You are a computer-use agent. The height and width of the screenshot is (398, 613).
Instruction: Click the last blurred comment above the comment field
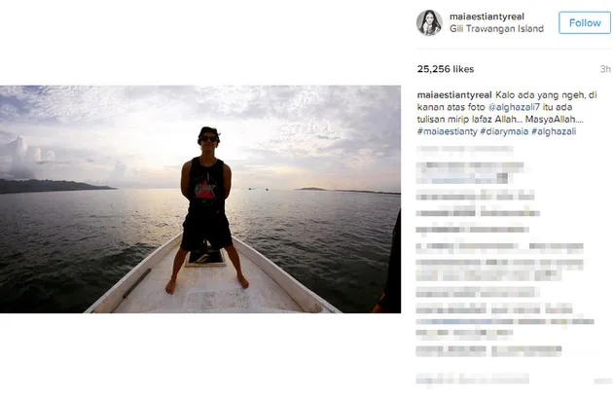488,351
